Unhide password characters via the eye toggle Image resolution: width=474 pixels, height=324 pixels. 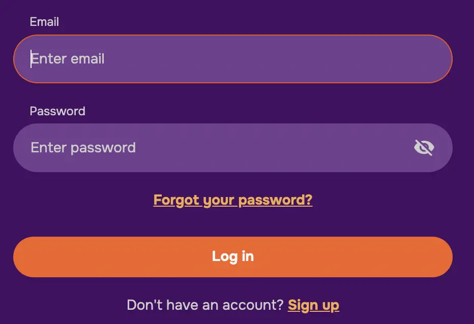[424, 148]
